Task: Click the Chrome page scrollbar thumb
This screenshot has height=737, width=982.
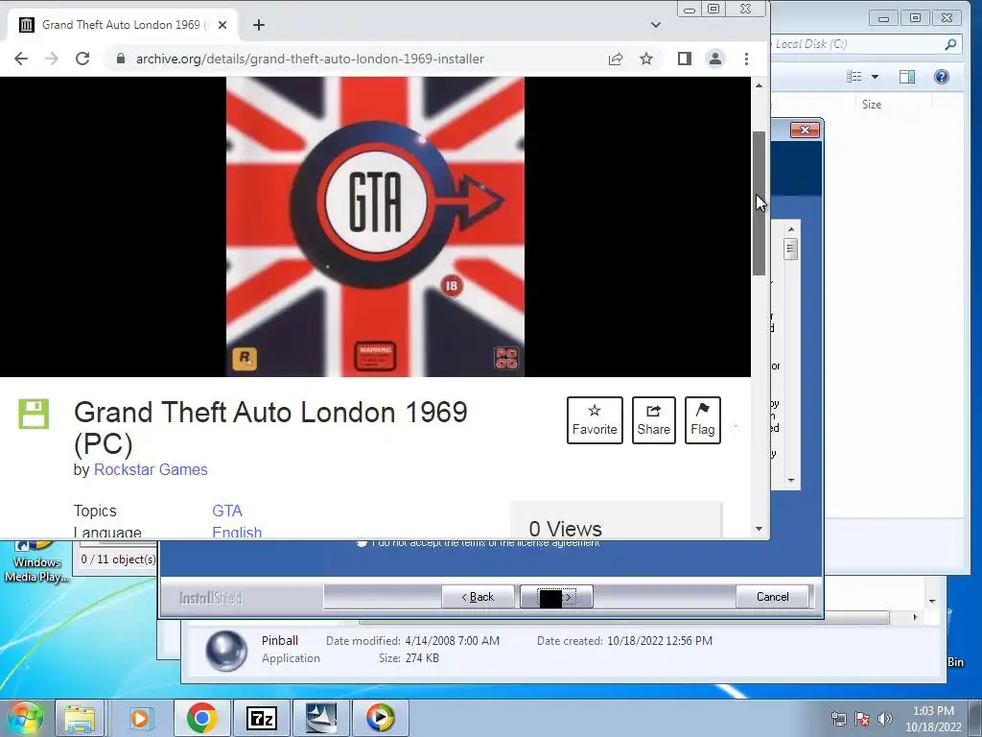Action: pos(760,203)
